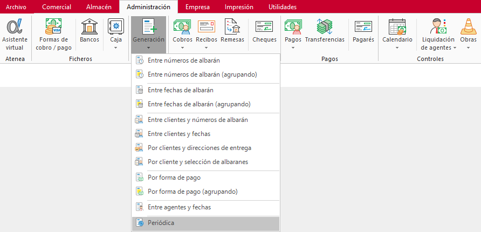Click the Obras traffic cone icon
The width and height of the screenshot is (481, 232).
468,26
